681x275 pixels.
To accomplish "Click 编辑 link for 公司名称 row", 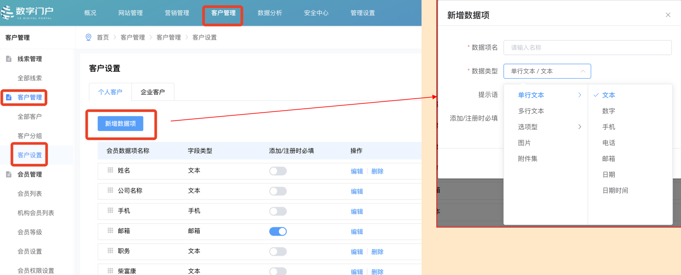I will click(x=357, y=192).
